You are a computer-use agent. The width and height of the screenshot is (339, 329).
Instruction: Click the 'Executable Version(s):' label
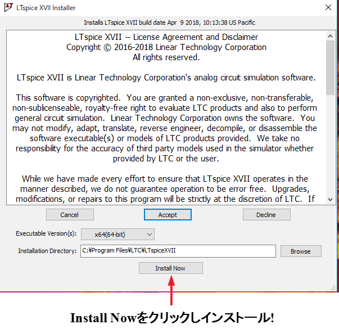pos(46,233)
